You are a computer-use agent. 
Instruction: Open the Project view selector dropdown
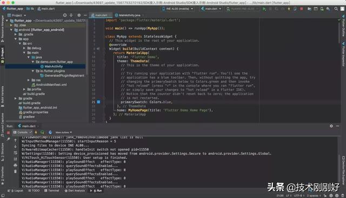click(x=17, y=15)
